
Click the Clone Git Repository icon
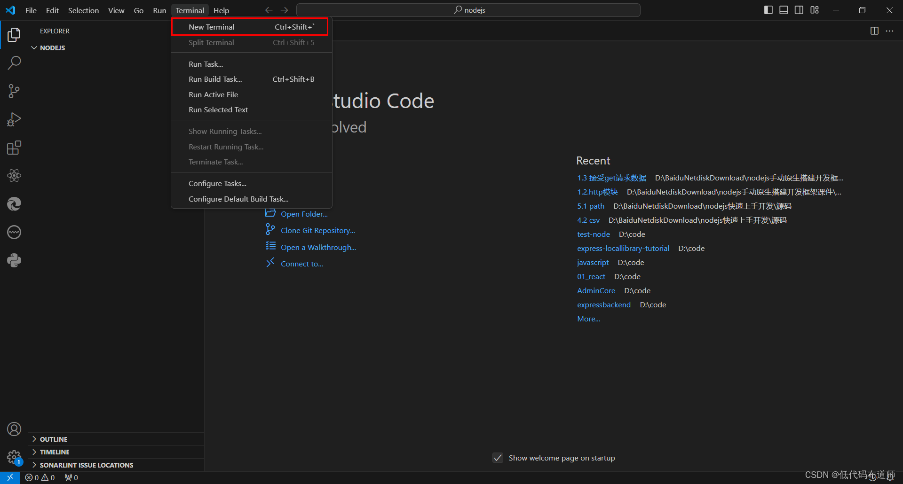tap(270, 229)
